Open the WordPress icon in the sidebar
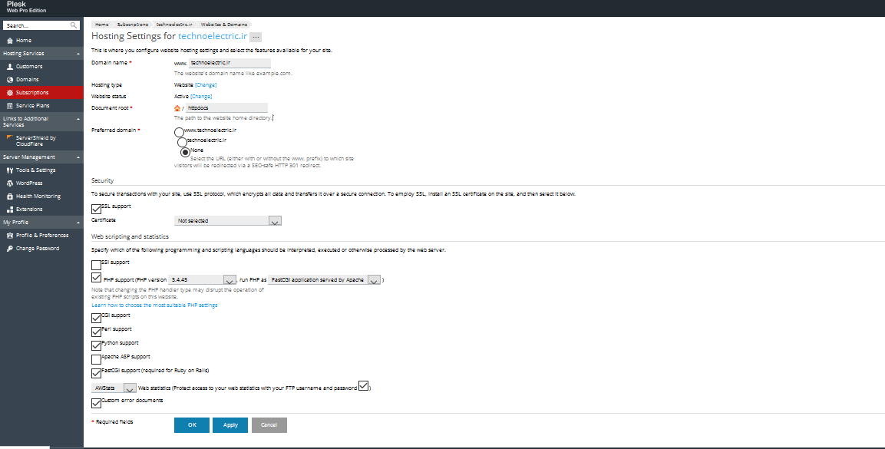The image size is (885, 449). (10, 183)
